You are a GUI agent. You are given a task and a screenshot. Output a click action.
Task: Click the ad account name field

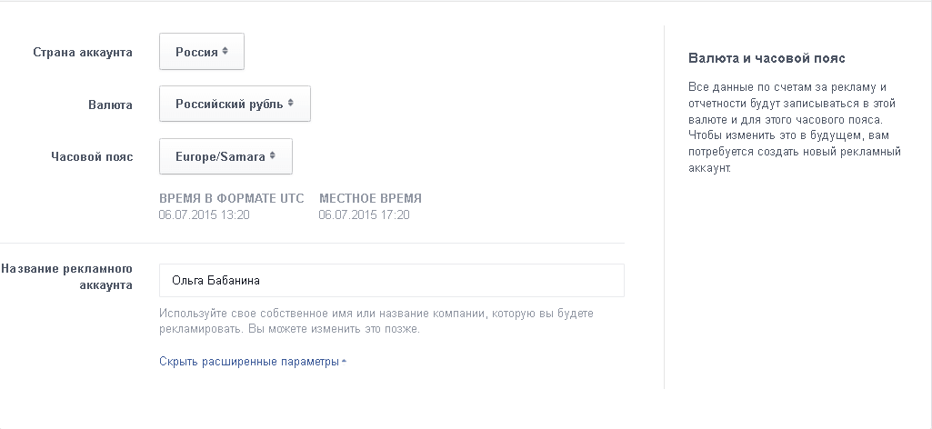(x=391, y=280)
